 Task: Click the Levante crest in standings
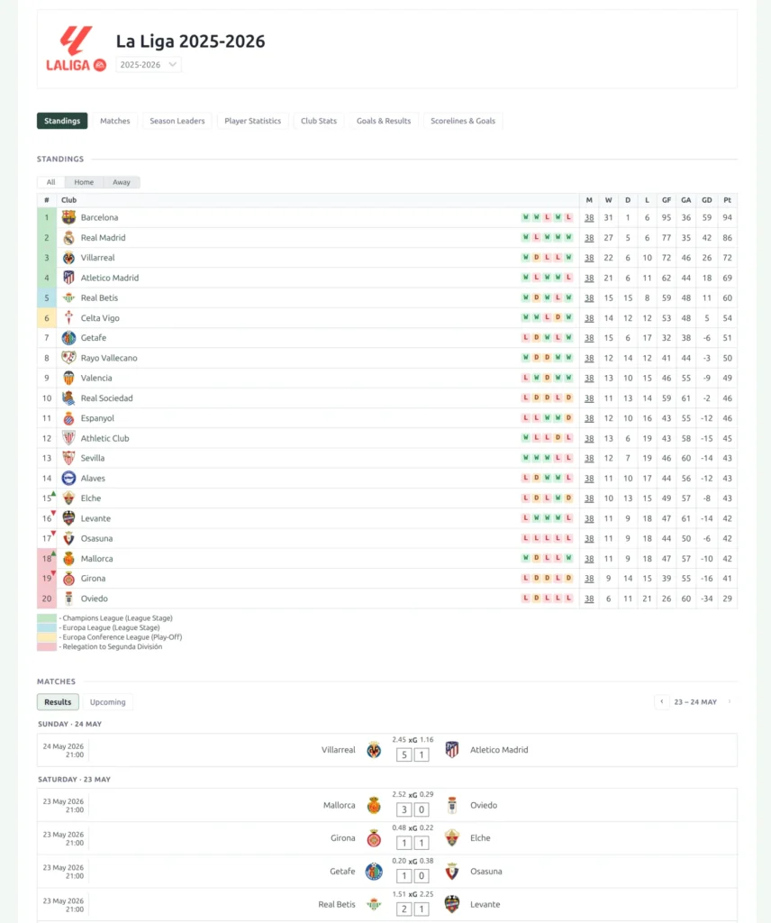pyautogui.click(x=68, y=518)
